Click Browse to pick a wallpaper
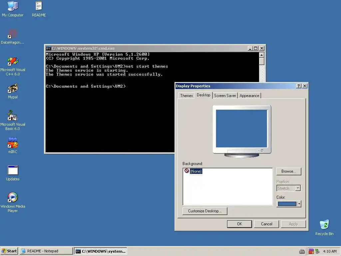The image size is (341, 256). click(x=289, y=171)
